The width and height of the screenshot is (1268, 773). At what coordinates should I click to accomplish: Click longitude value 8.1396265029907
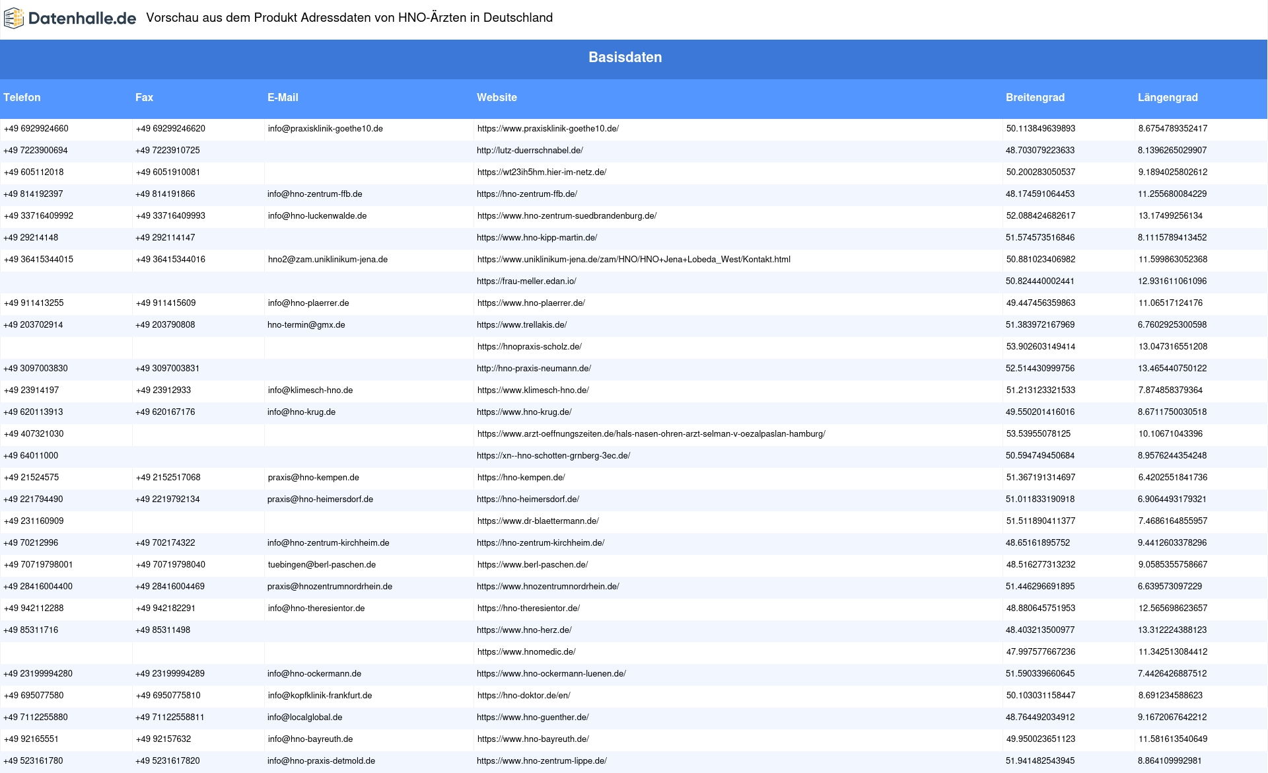coord(1172,151)
